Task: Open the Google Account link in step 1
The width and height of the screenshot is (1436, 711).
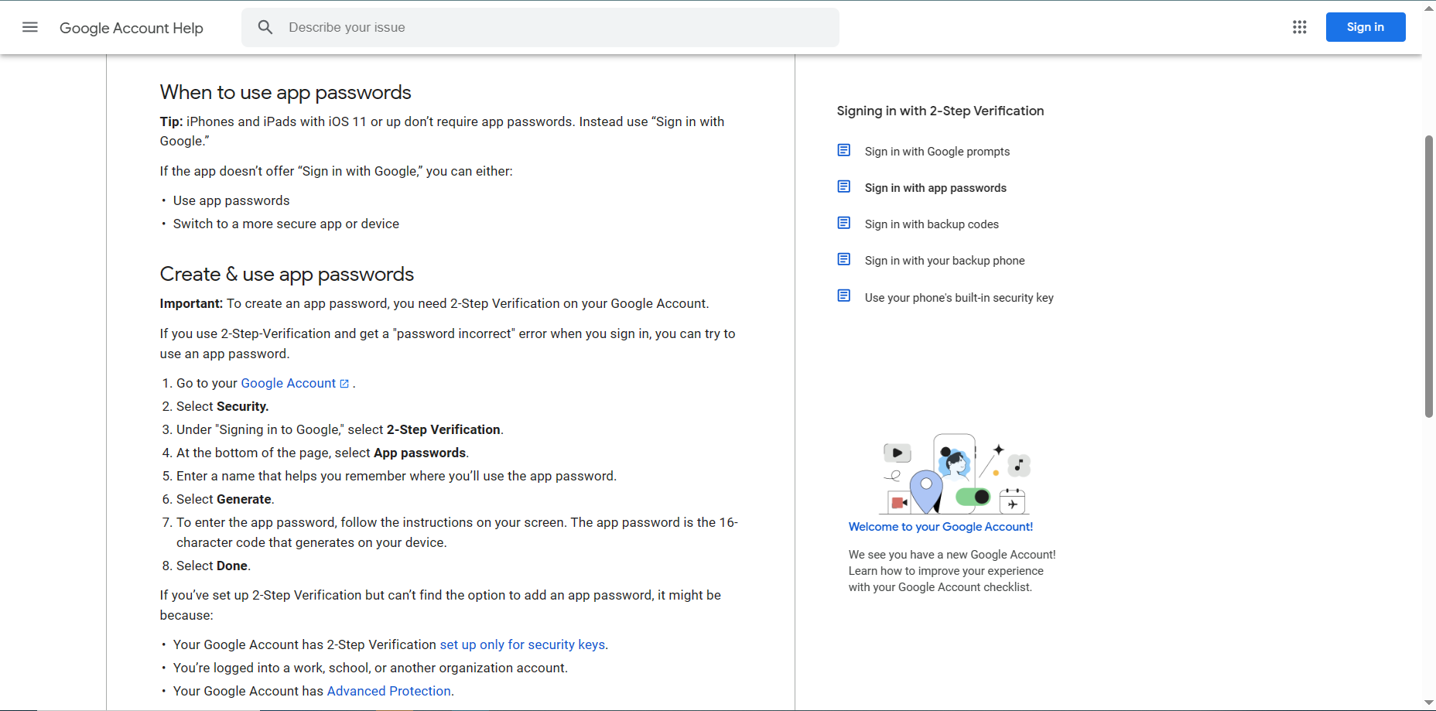Action: (x=289, y=383)
